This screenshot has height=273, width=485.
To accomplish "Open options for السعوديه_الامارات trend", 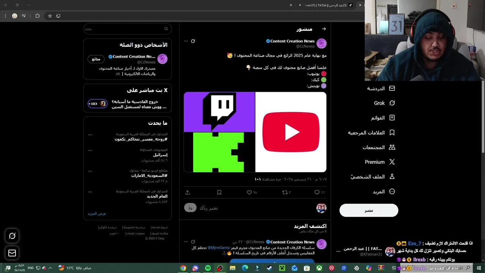I will [x=90, y=171].
